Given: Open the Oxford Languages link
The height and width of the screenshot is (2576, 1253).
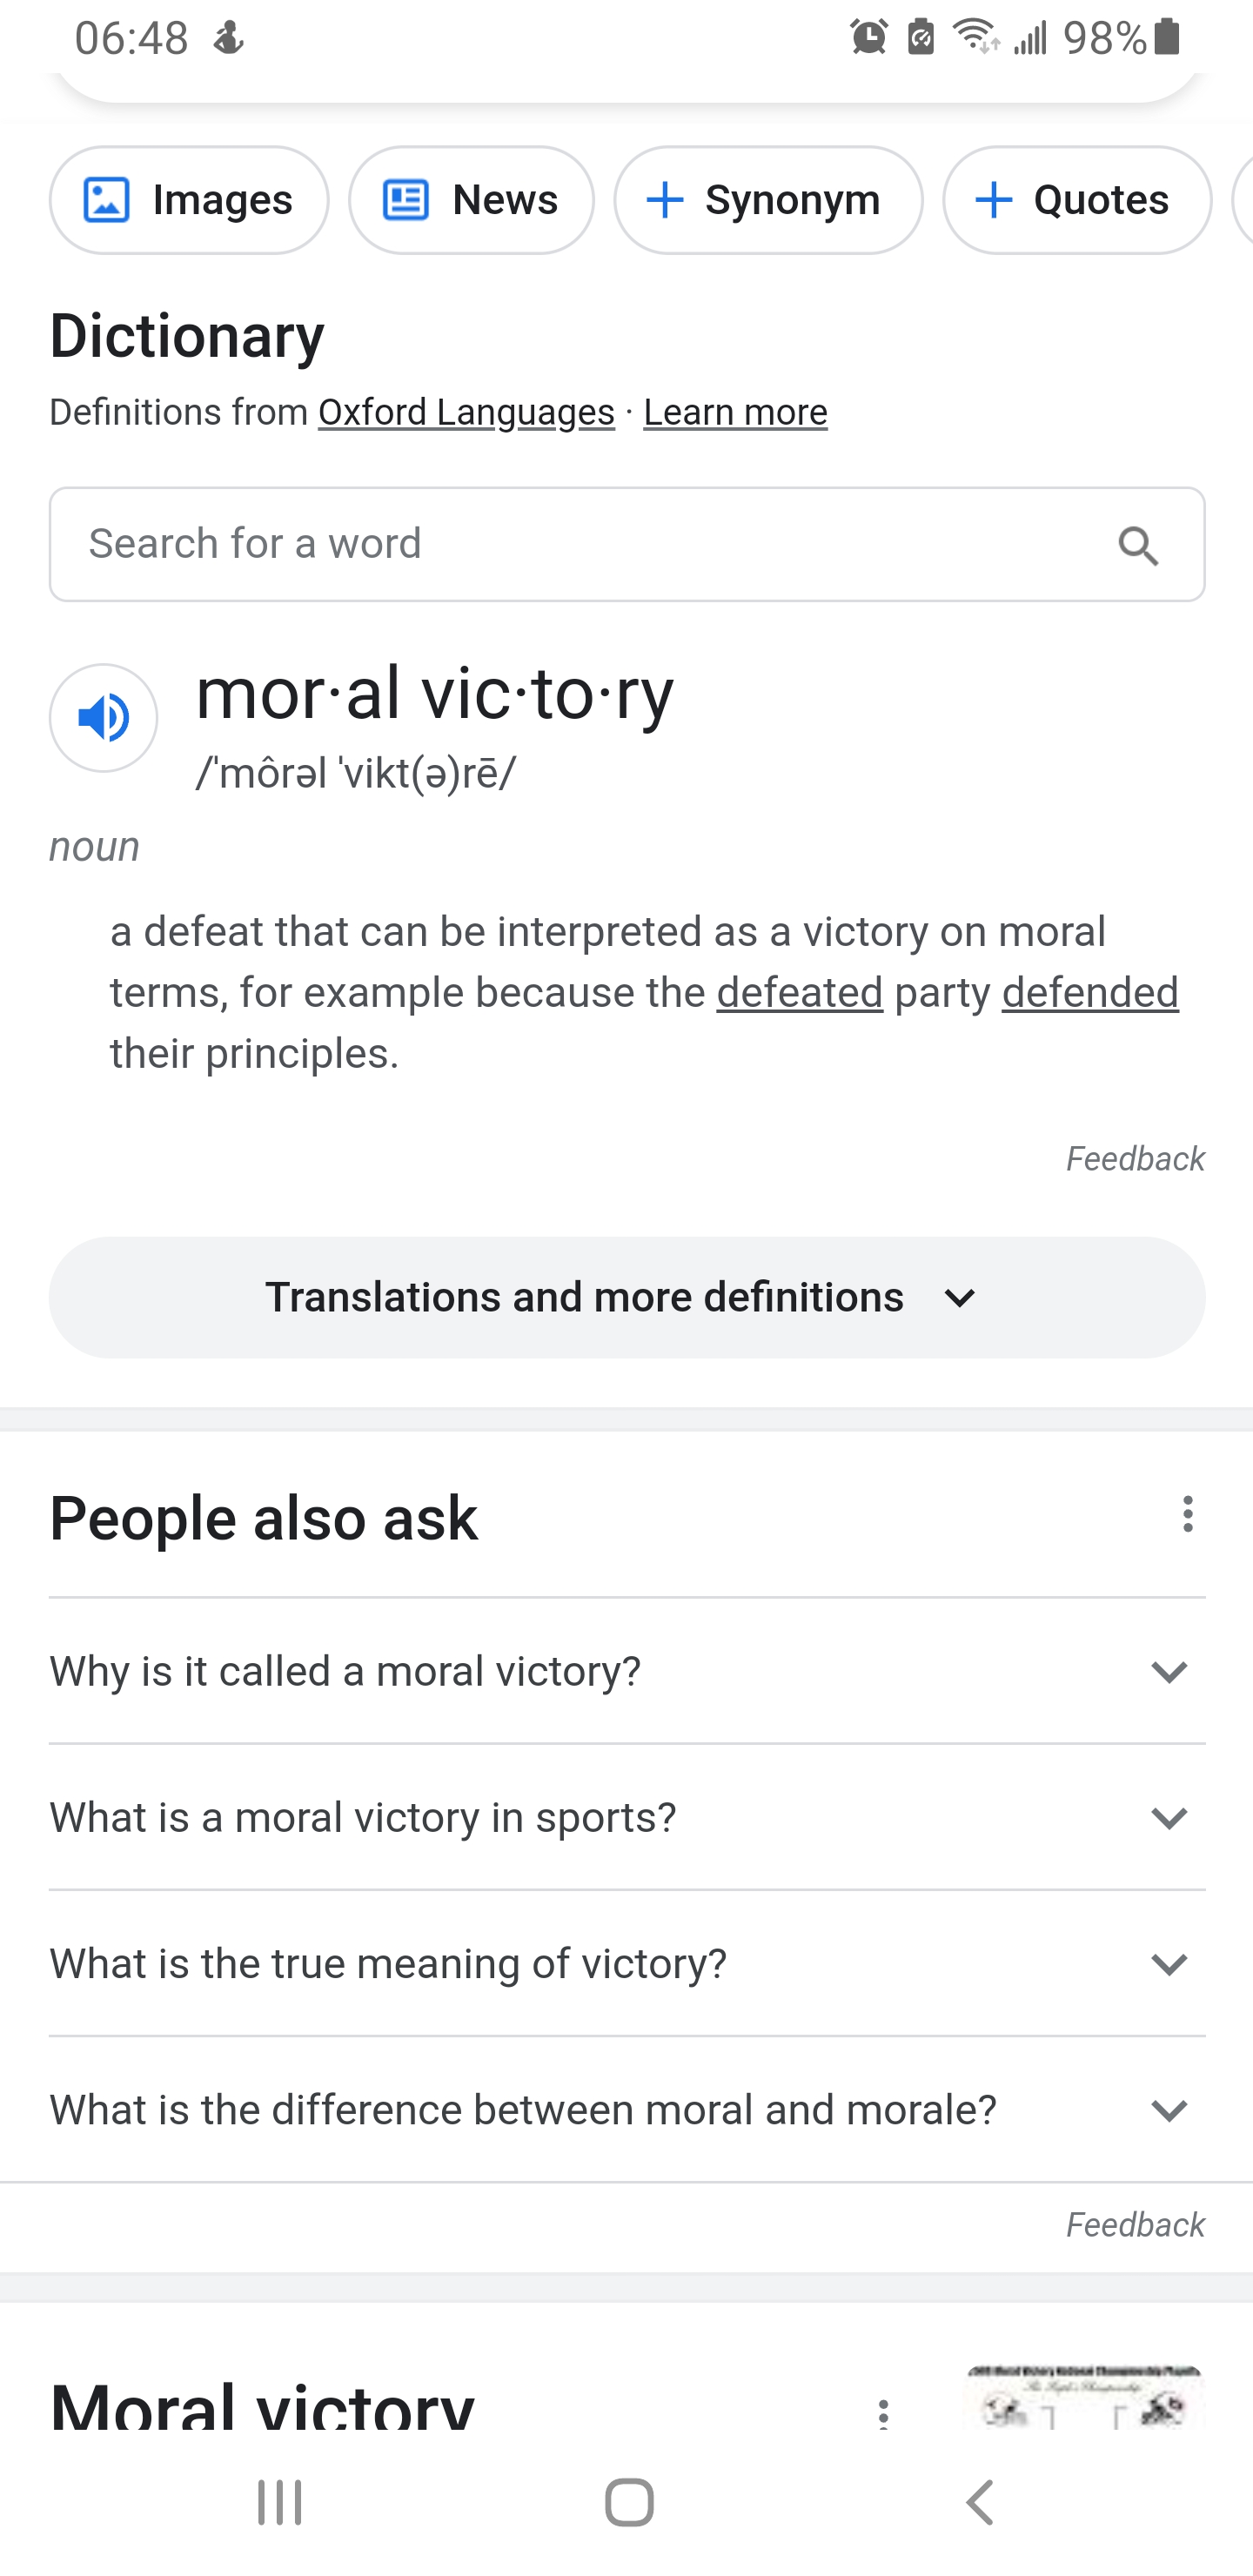Looking at the screenshot, I should pyautogui.click(x=466, y=412).
